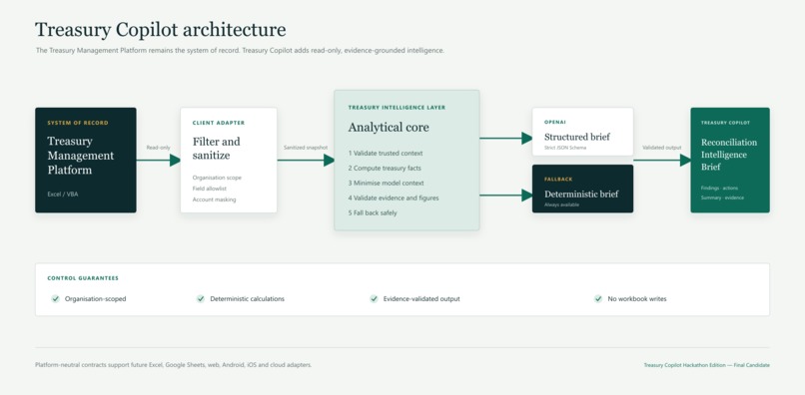Viewport: 805px width, 395px height.
Task: Click the 'Sanitized snapshot' arrow label
Action: (x=306, y=148)
